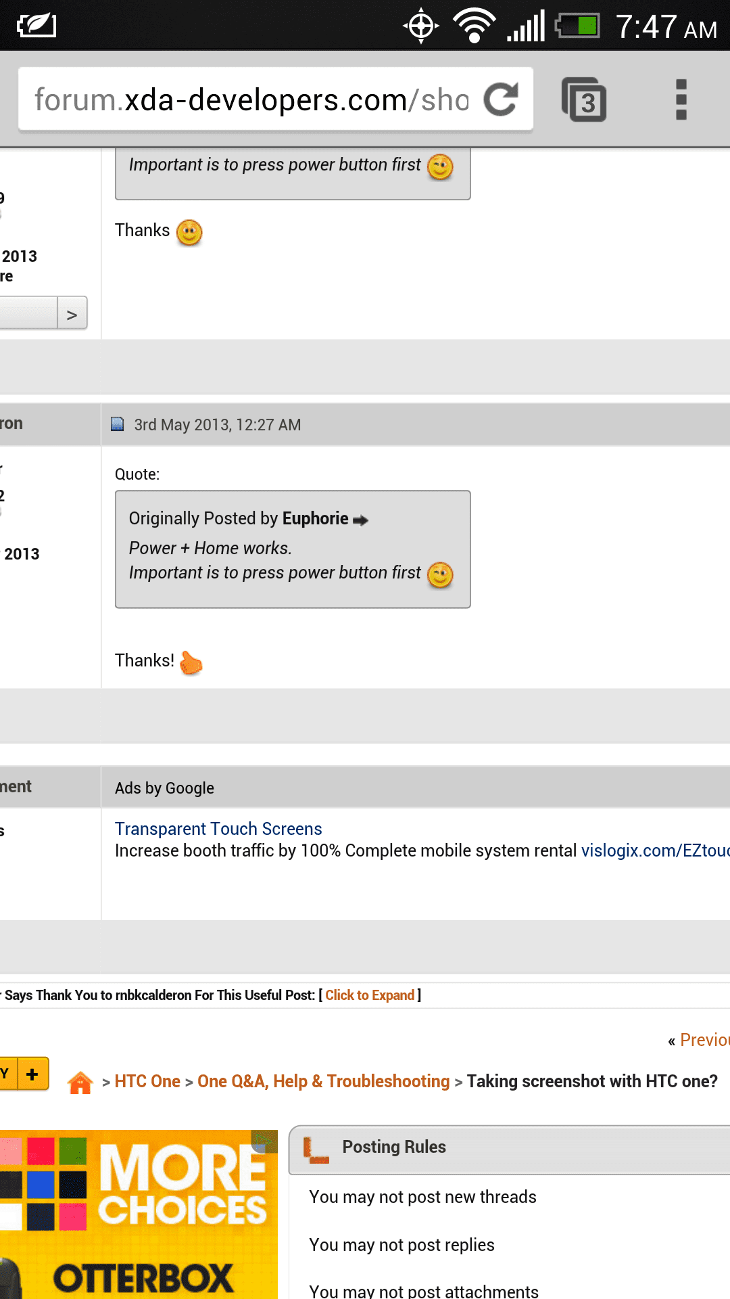Screen dimensions: 730x1299
Task: Open the browser overflow menu
Action: (x=681, y=100)
